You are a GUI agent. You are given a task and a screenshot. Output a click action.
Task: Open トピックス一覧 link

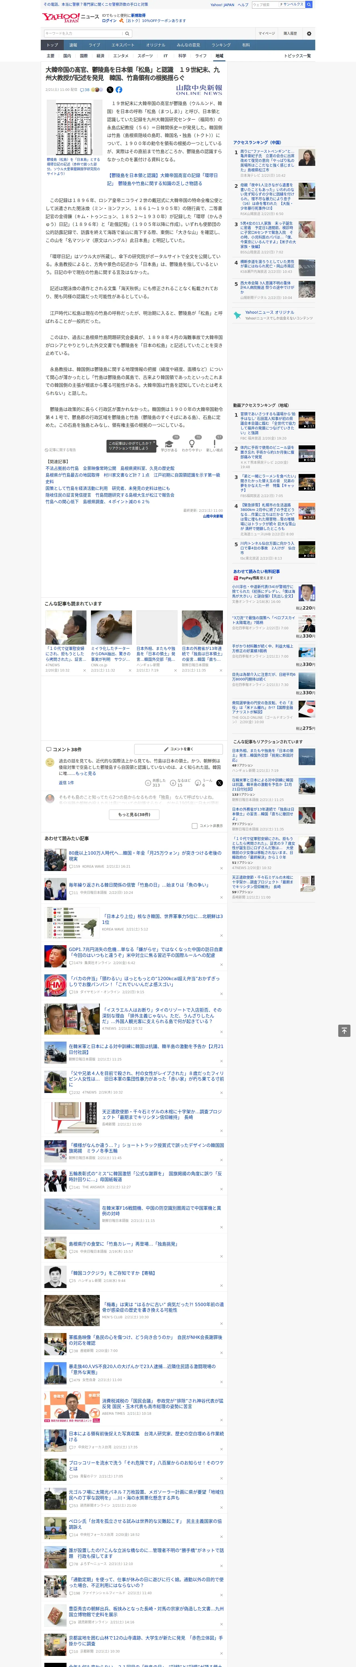tap(297, 56)
